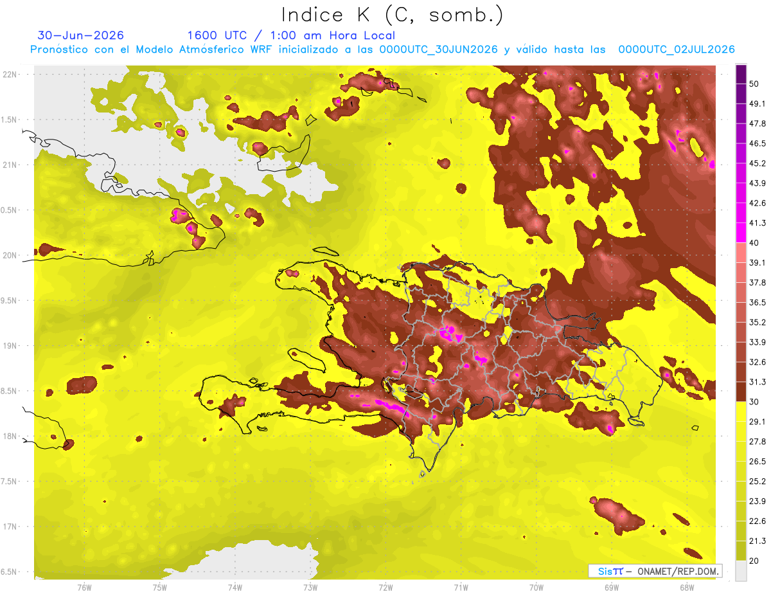771x596 pixels.
Task: Click the dark purple swatch above 50 in the legend
Action: (x=741, y=73)
